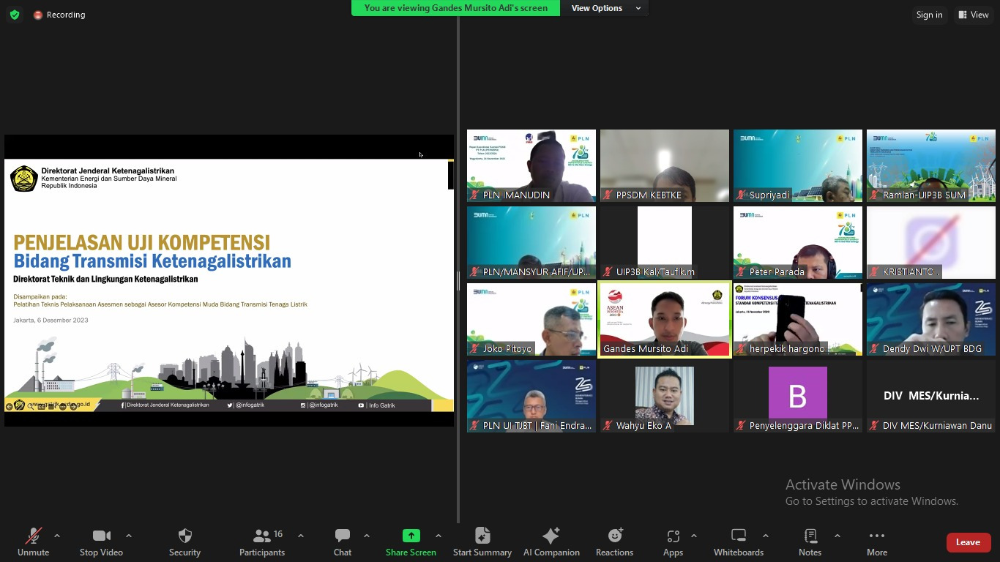The height and width of the screenshot is (562, 1000).
Task: Expand the arrow beside Chat
Action: (x=367, y=536)
